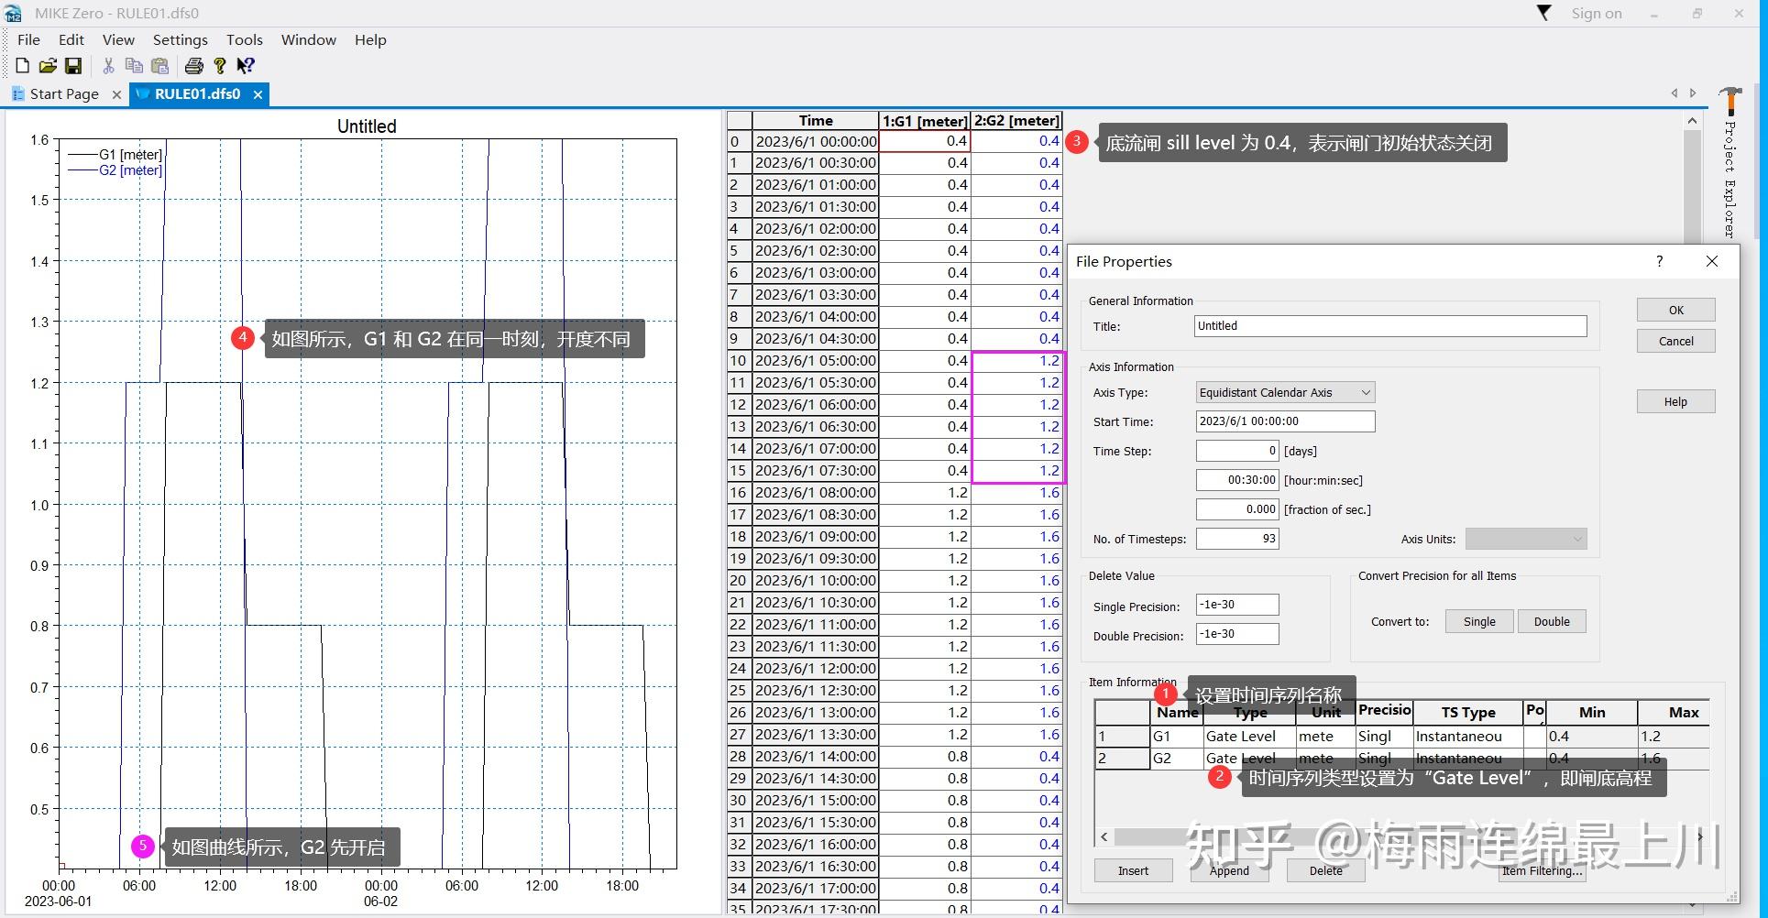Click the Open folder toolbar icon
This screenshot has height=918, width=1768.
click(x=48, y=66)
